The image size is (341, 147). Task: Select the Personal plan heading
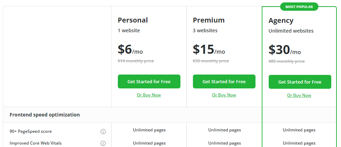[133, 20]
